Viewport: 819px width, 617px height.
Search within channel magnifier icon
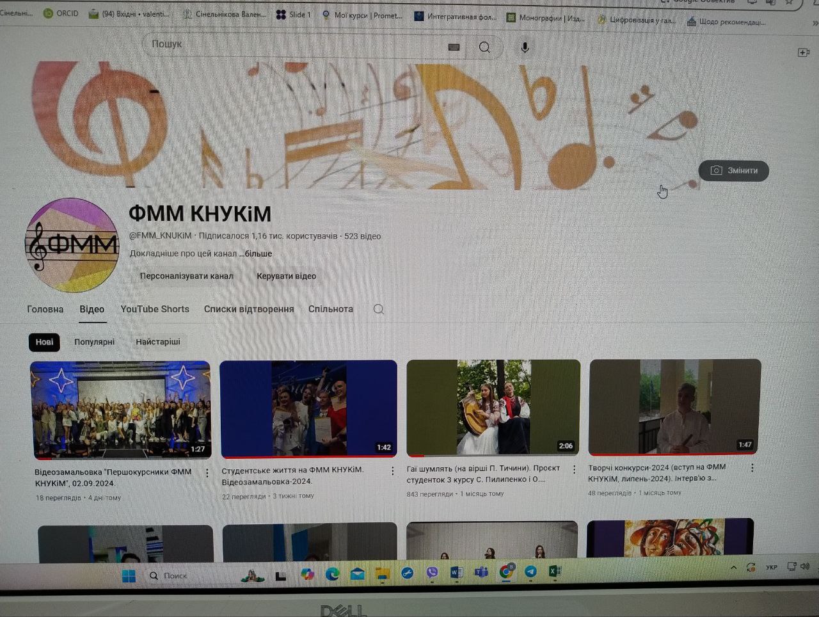(x=379, y=309)
